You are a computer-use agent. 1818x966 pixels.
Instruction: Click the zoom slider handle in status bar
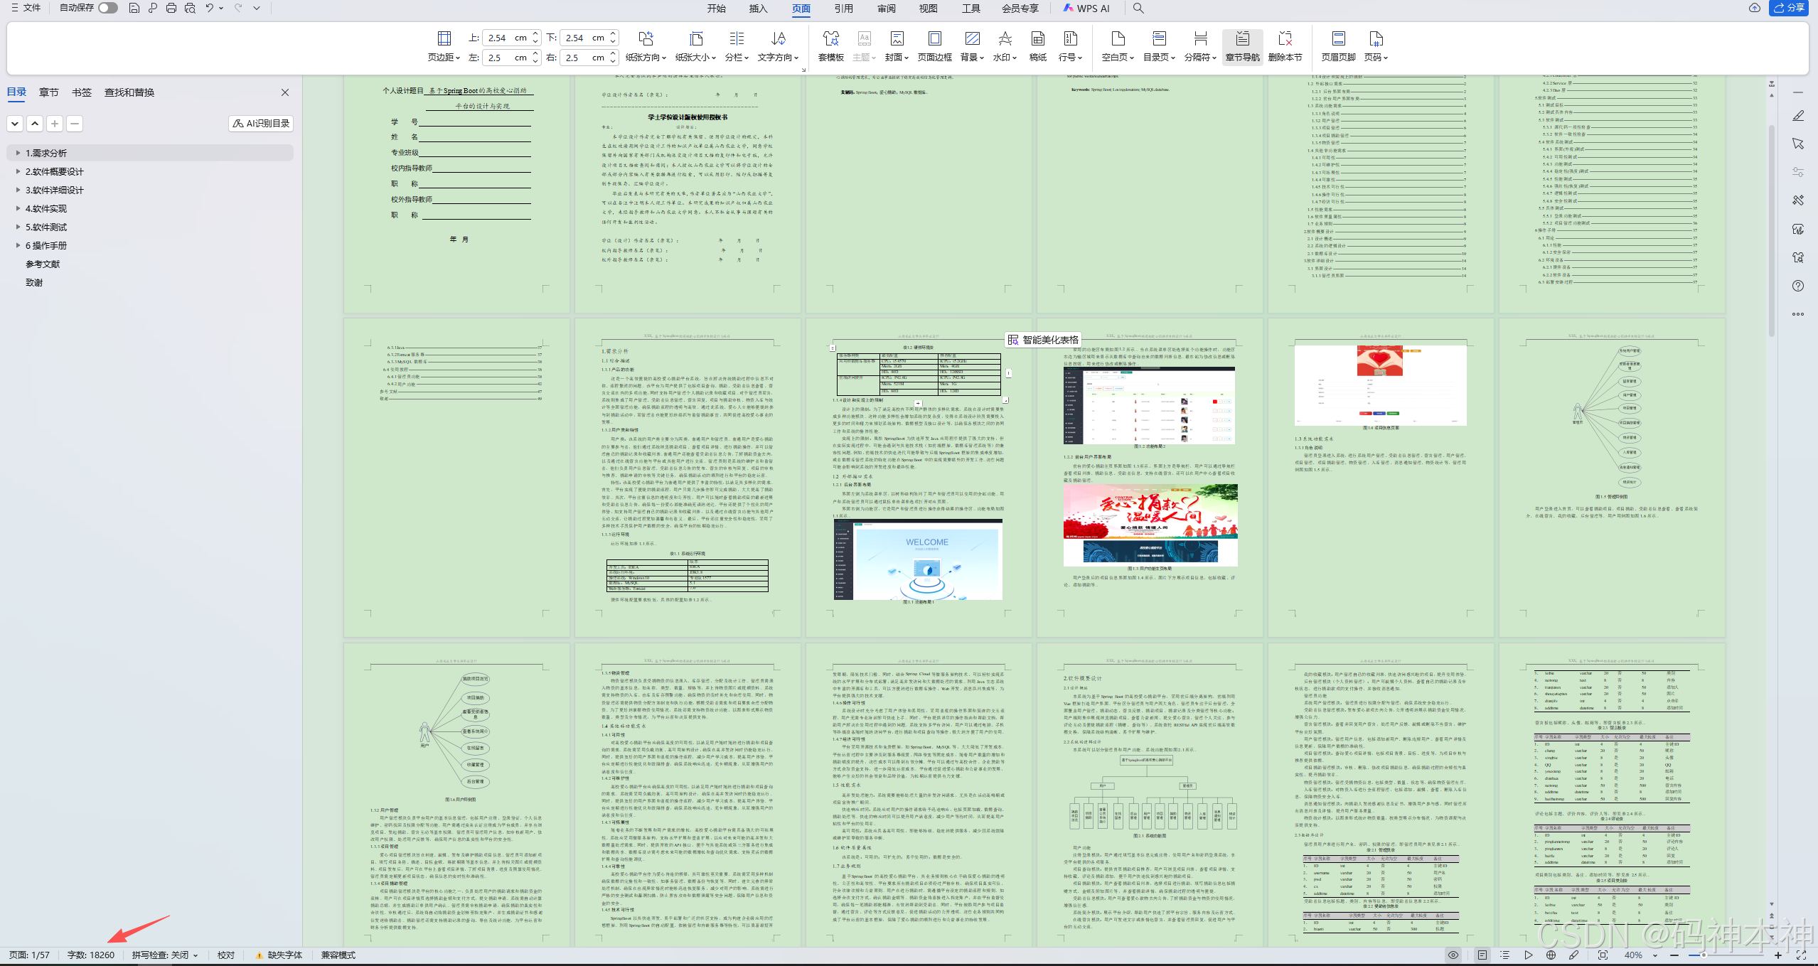[1704, 955]
